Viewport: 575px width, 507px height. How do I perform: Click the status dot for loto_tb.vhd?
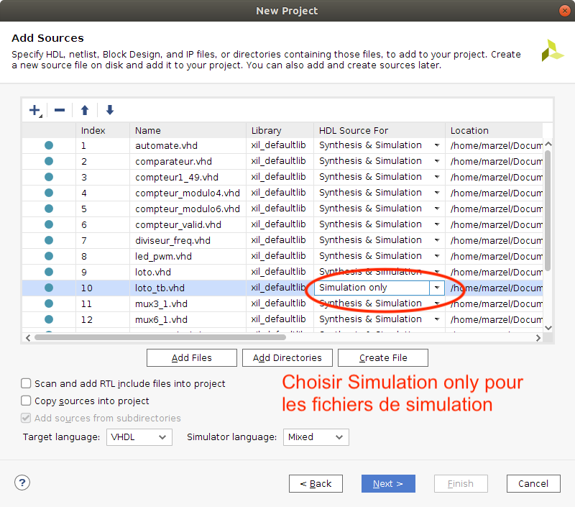point(49,288)
